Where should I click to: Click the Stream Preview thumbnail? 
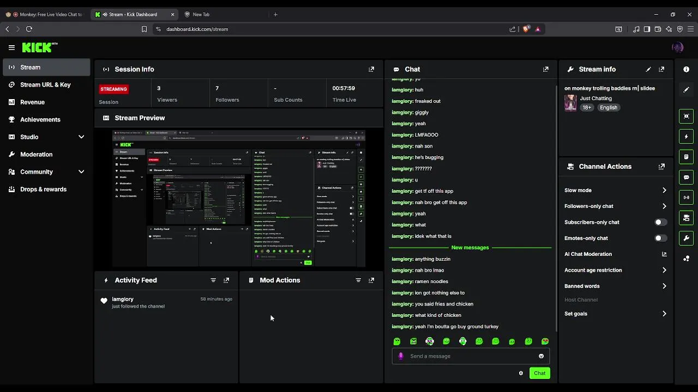click(x=239, y=198)
